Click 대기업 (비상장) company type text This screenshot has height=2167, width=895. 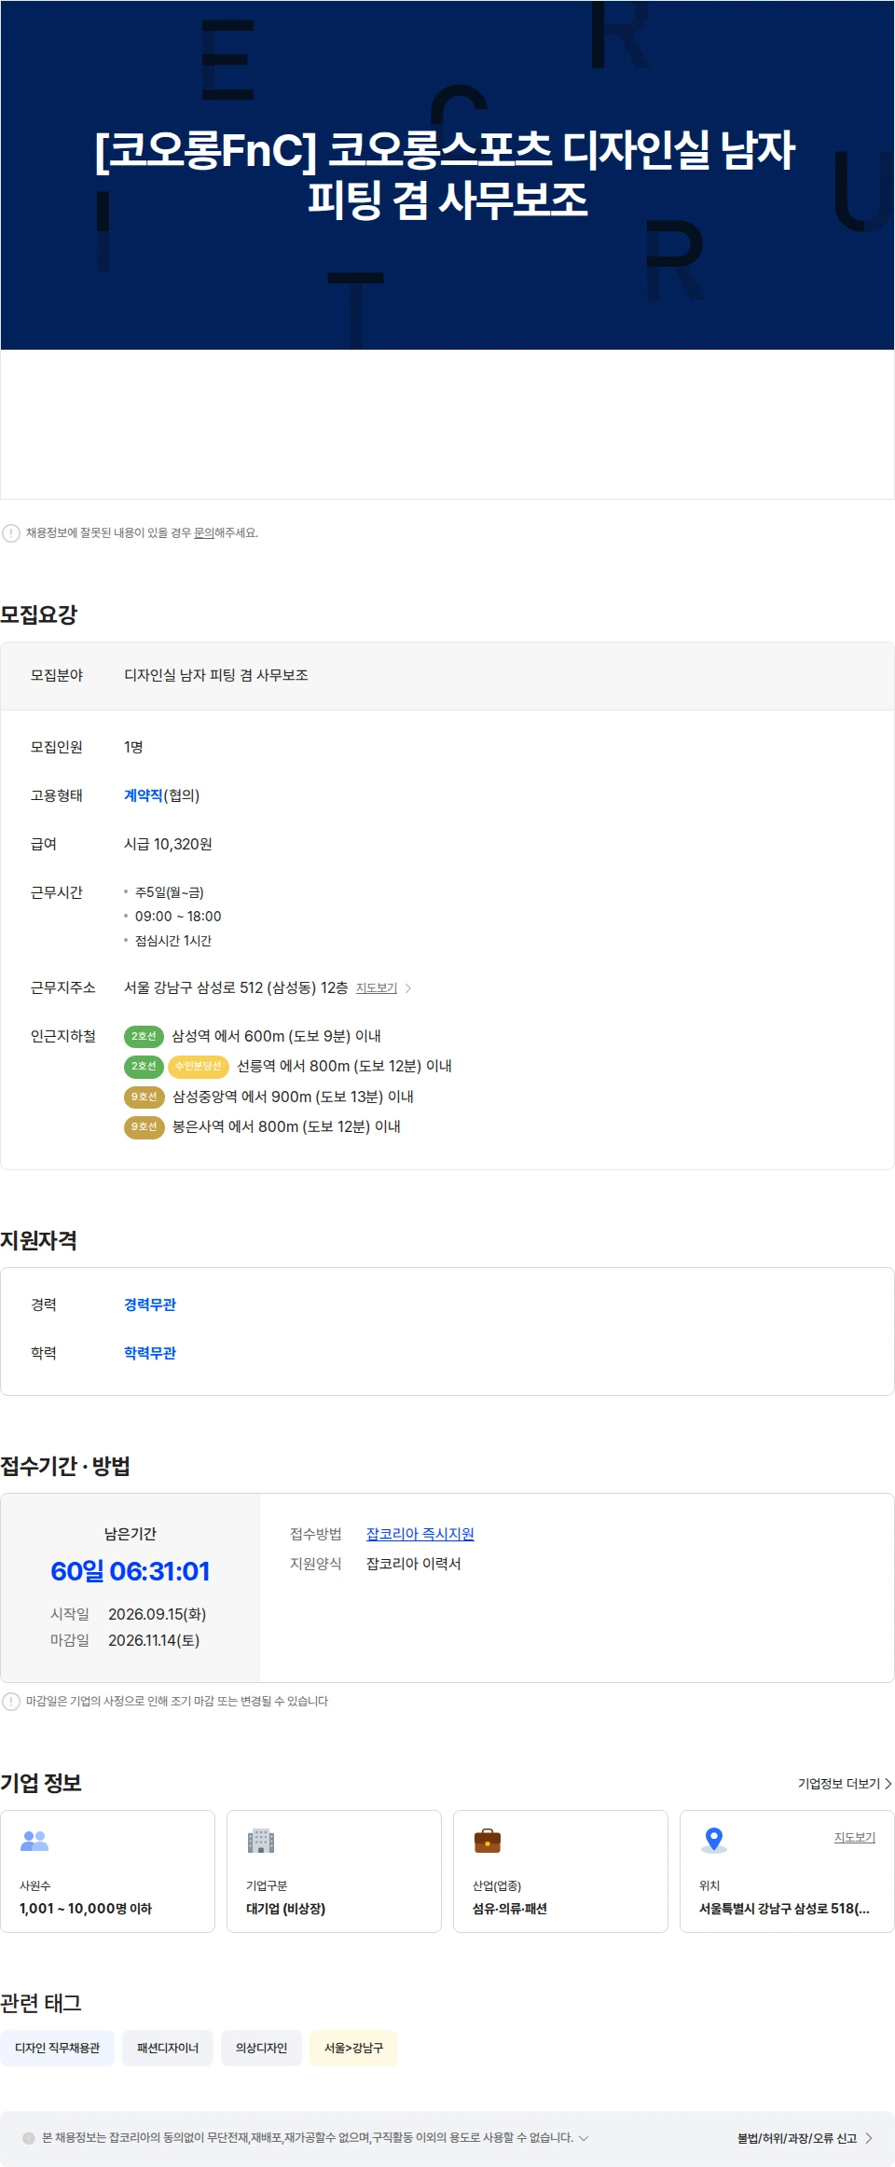[x=285, y=1909]
